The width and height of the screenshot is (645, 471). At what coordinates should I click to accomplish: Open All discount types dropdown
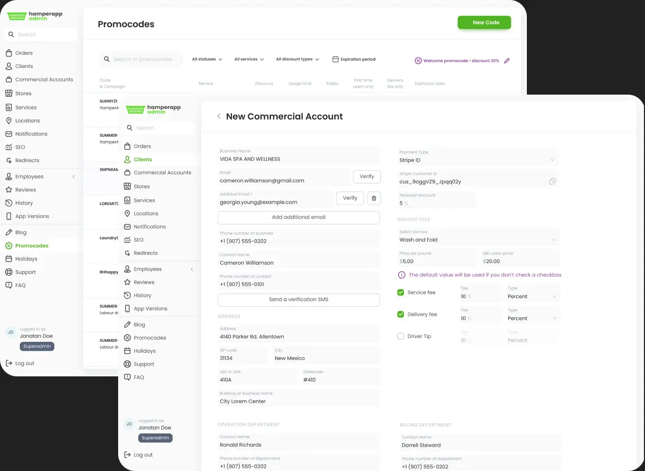[297, 59]
